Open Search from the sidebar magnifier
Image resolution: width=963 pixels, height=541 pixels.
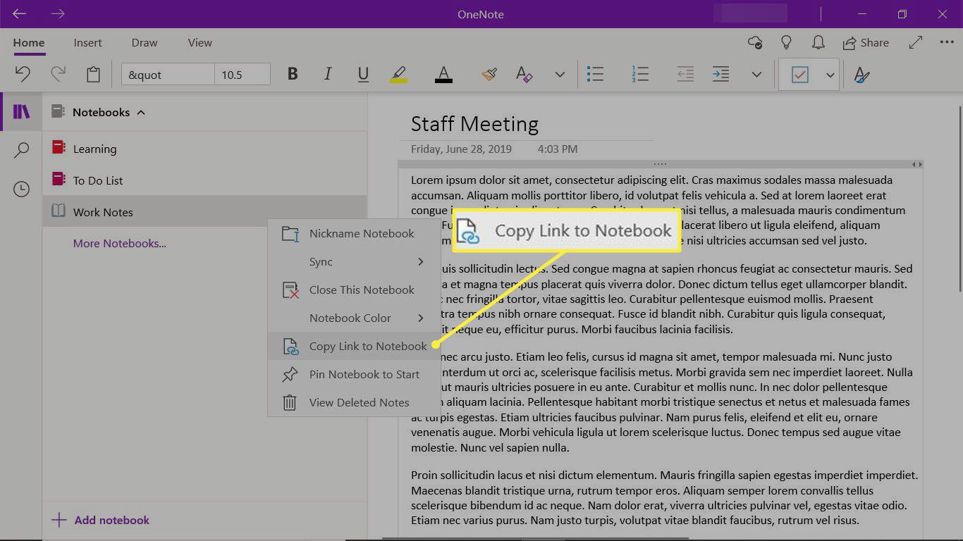(x=22, y=150)
